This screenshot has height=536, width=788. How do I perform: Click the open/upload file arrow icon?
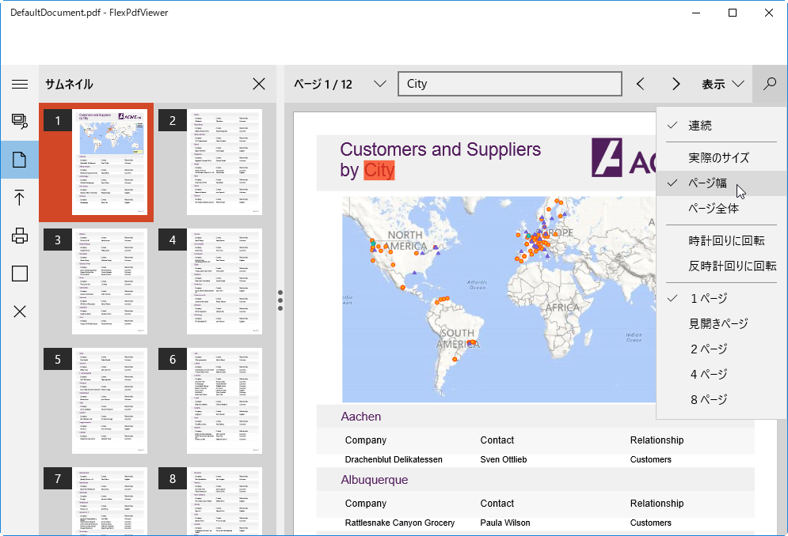click(x=20, y=197)
